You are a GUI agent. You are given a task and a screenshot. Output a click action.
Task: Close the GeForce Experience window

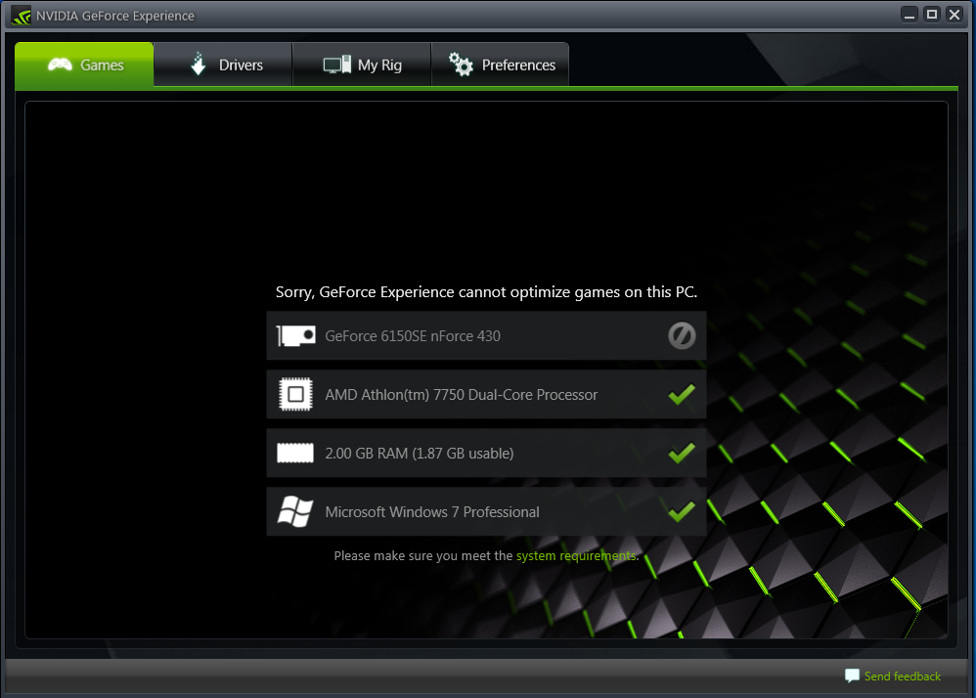tap(954, 15)
